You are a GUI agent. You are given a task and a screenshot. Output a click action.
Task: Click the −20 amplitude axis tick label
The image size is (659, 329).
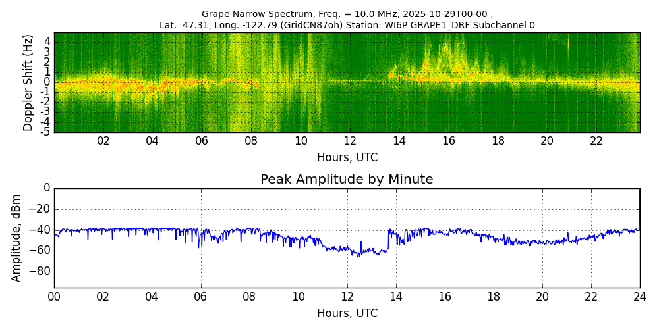pos(41,209)
